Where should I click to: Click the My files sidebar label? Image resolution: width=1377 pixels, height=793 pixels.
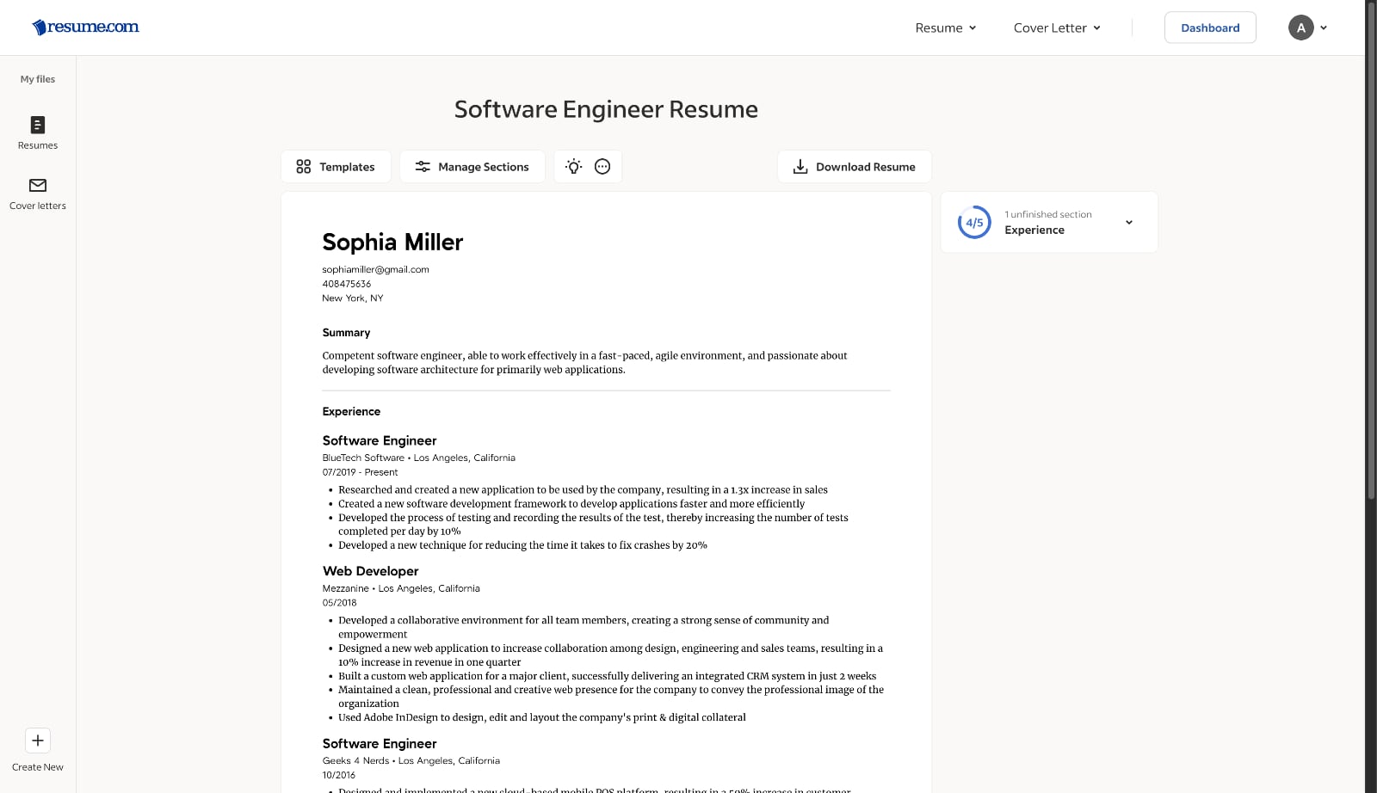tap(38, 79)
